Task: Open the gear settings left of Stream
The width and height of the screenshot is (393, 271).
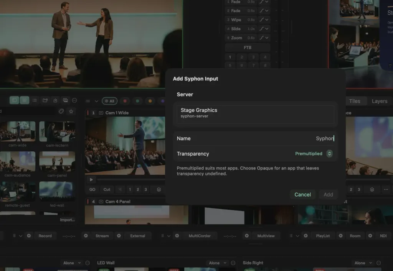Action: click(x=86, y=236)
